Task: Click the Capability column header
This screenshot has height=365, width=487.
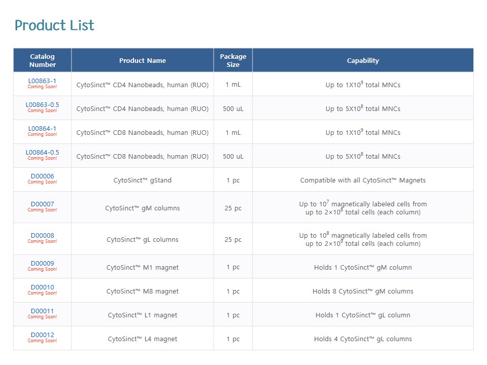Action: 363,60
